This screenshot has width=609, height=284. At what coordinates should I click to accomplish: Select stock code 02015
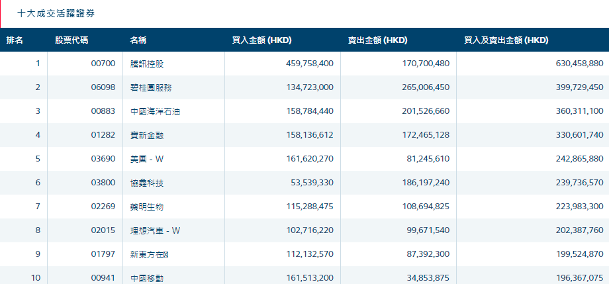point(103,230)
